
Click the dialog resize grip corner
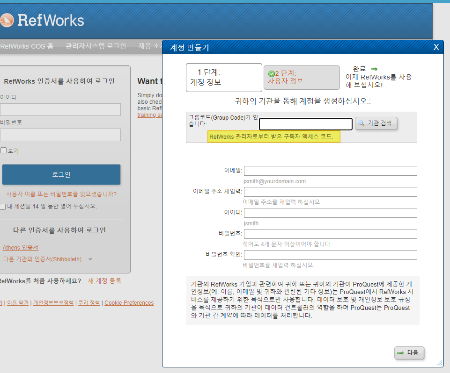[440, 363]
